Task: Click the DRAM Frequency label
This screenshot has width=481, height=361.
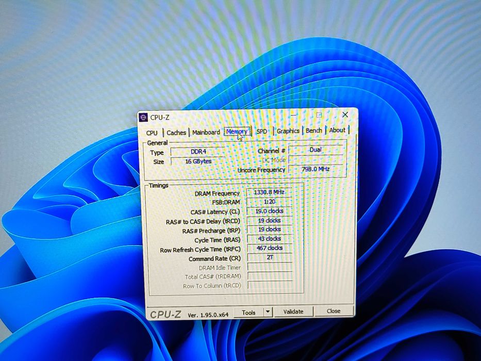Action: (x=217, y=193)
